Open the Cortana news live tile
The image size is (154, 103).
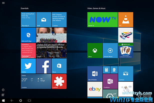point(59,19)
